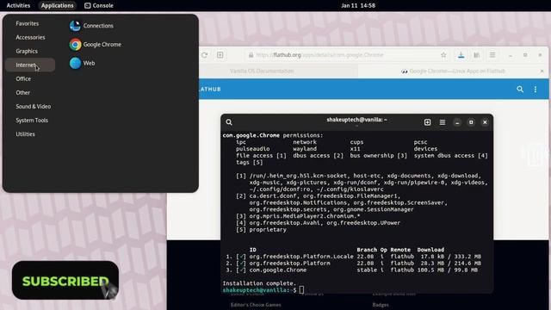Close the terminal window
Screen dimensions: 551x310
485,122
